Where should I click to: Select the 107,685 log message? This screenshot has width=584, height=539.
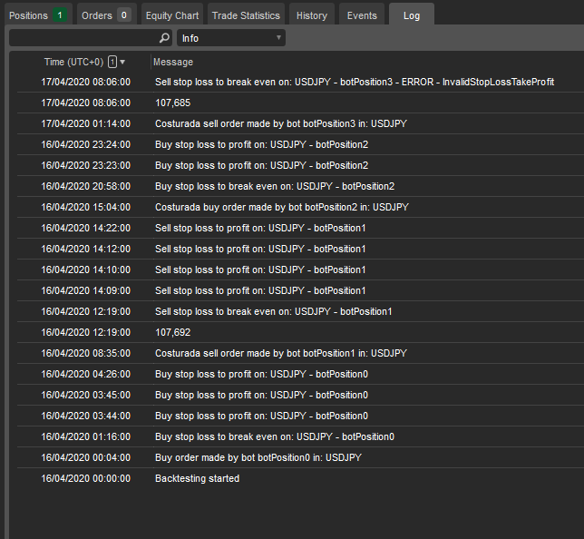pos(300,103)
